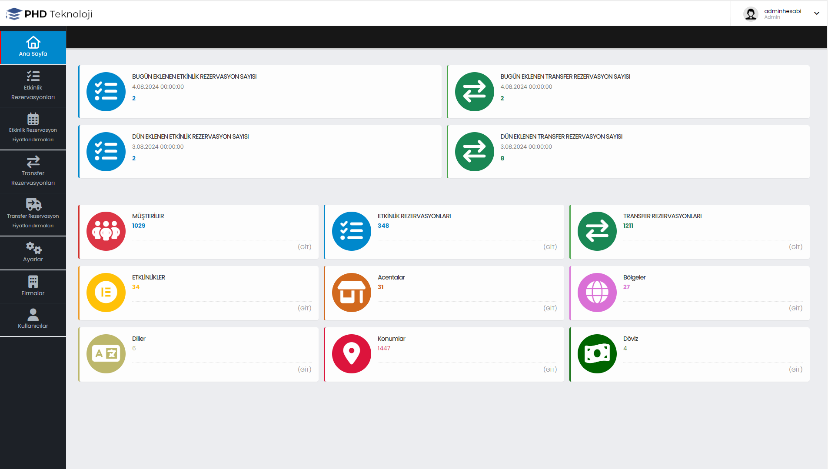Image resolution: width=828 pixels, height=469 pixels.
Task: Go to Firmalar in the sidebar
Action: tap(33, 286)
